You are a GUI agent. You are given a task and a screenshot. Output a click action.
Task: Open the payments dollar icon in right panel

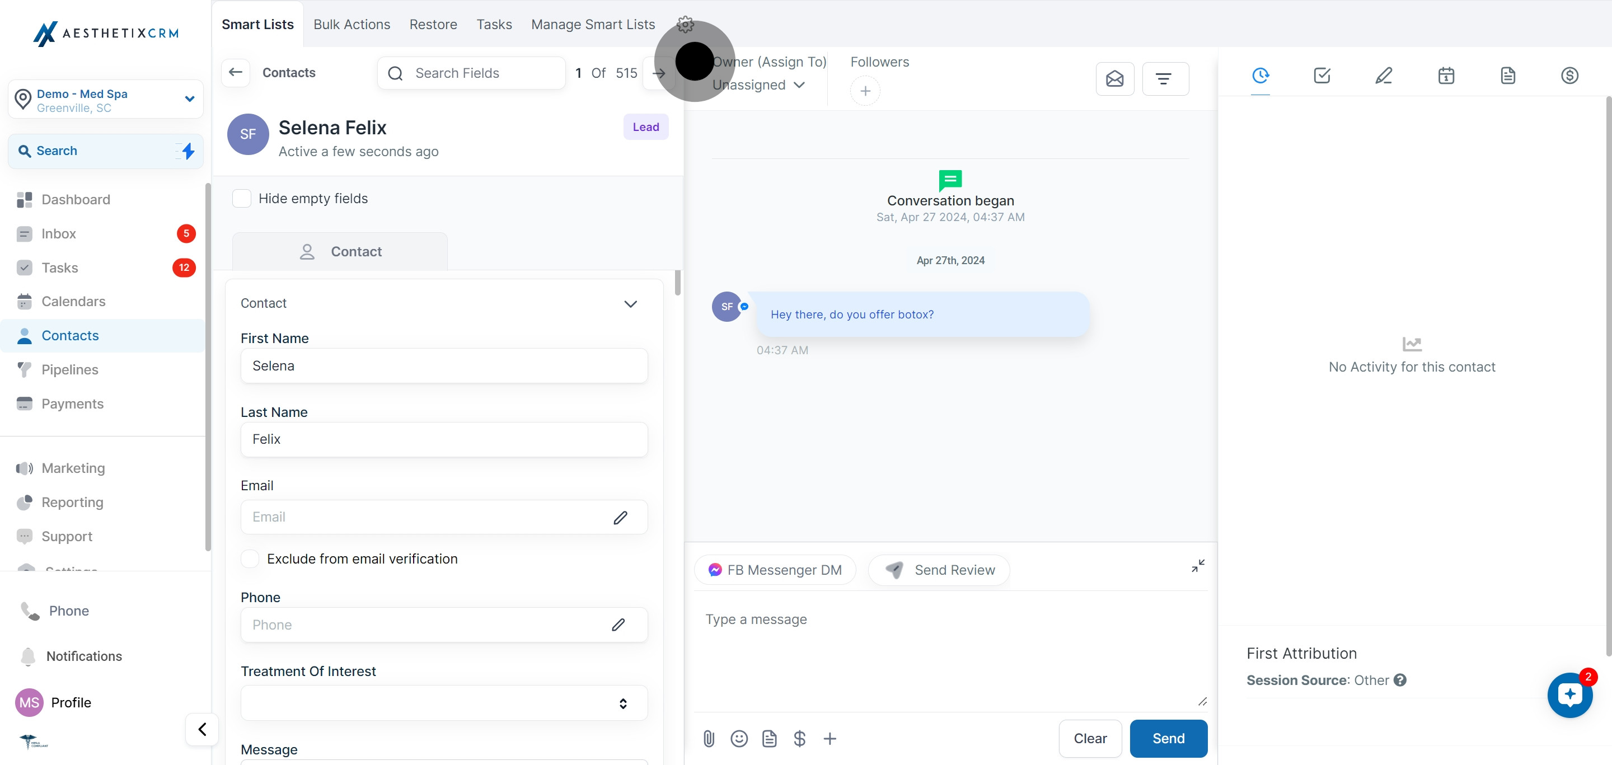click(x=1569, y=76)
